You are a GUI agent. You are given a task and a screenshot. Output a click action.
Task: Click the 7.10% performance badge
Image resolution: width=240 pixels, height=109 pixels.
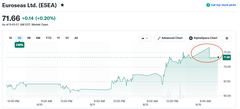(x=19, y=45)
